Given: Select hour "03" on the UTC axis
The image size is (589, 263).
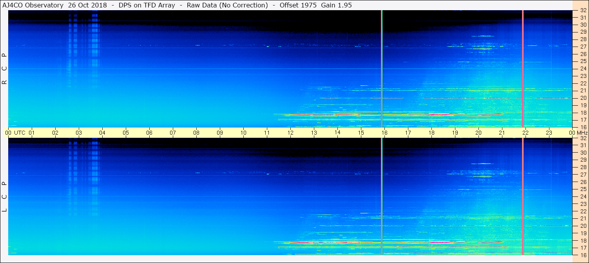Looking at the screenshot, I should point(79,133).
